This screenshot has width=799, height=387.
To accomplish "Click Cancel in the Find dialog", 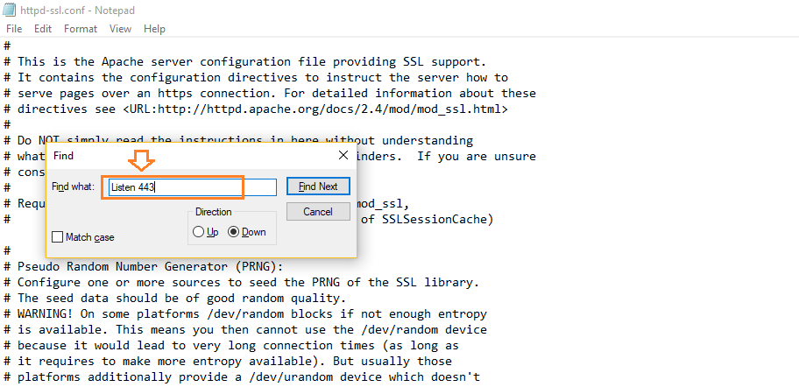I will coord(318,212).
